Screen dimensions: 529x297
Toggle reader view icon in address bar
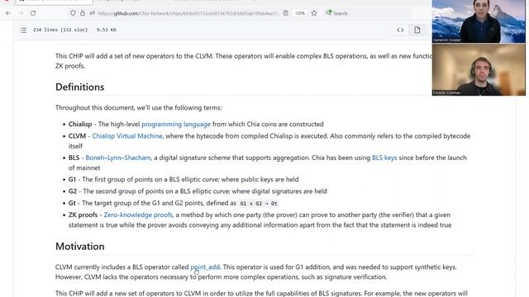pyautogui.click(x=286, y=13)
